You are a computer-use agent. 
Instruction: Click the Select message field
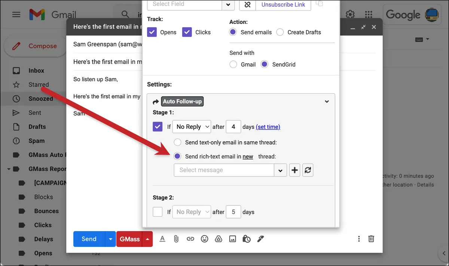point(224,170)
